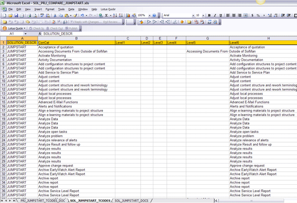The image size is (297, 203).
Task: Click the AutoSum sigma icon
Action: pyautogui.click(x=106, y=15)
